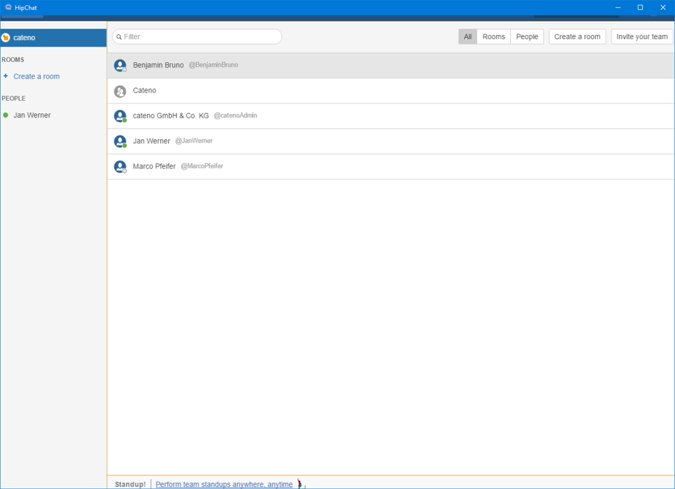Screen dimensions: 675x489
Task: Close the HipChat window
Action: point(663,7)
